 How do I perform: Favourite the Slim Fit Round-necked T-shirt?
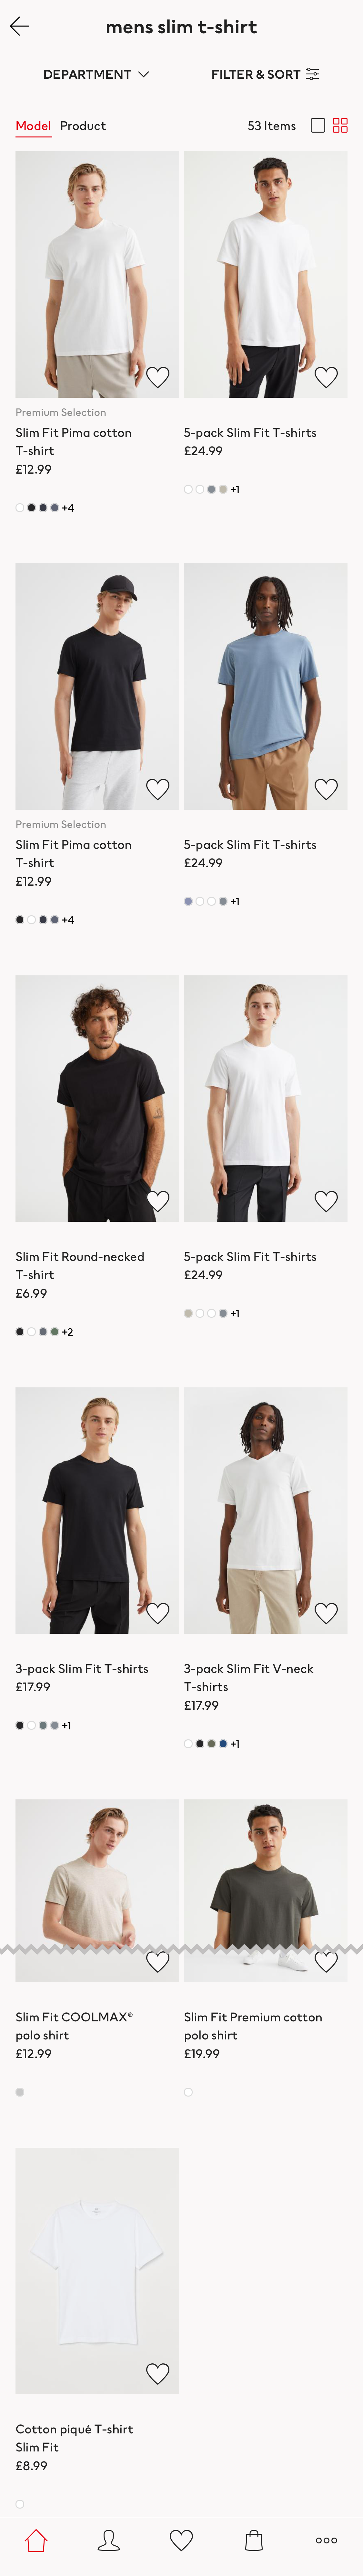[x=158, y=1201]
